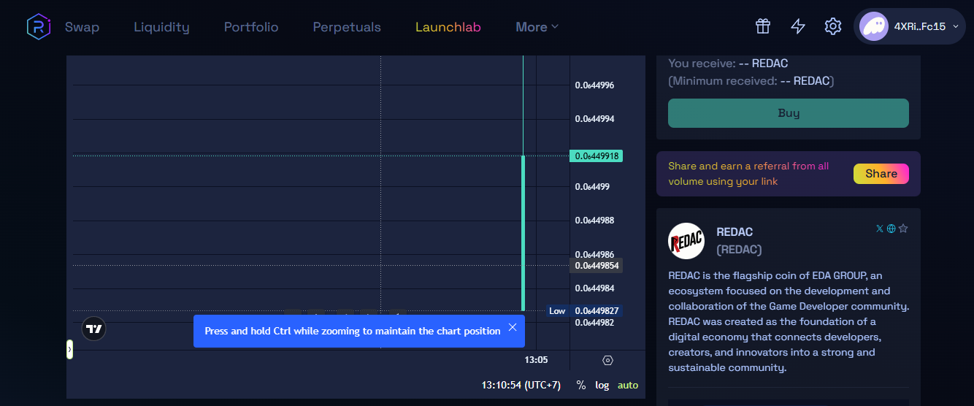974x406 pixels.
Task: Dismiss the Ctrl zoom hint tooltip
Action: coord(513,327)
